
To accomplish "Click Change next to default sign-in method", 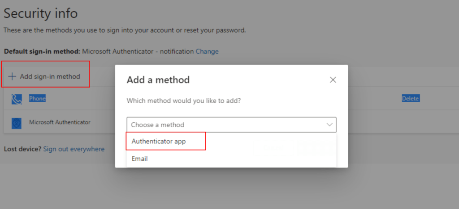I will tap(207, 51).
